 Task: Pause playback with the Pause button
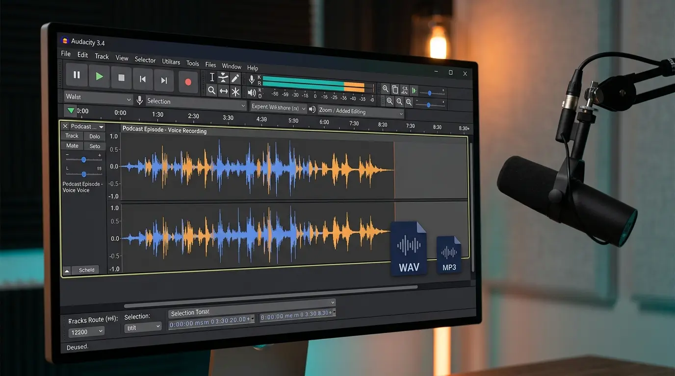[x=77, y=75]
